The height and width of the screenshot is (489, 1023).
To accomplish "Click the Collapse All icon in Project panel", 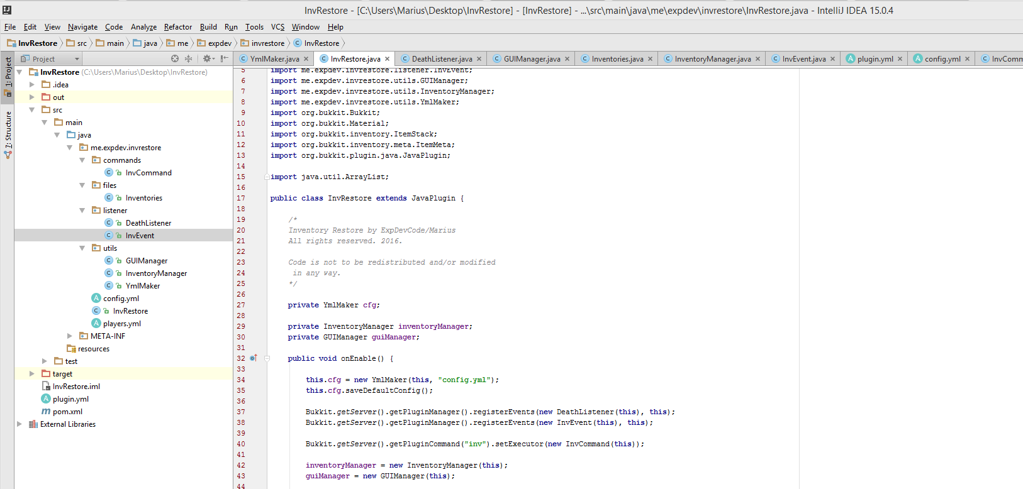I will (188, 58).
